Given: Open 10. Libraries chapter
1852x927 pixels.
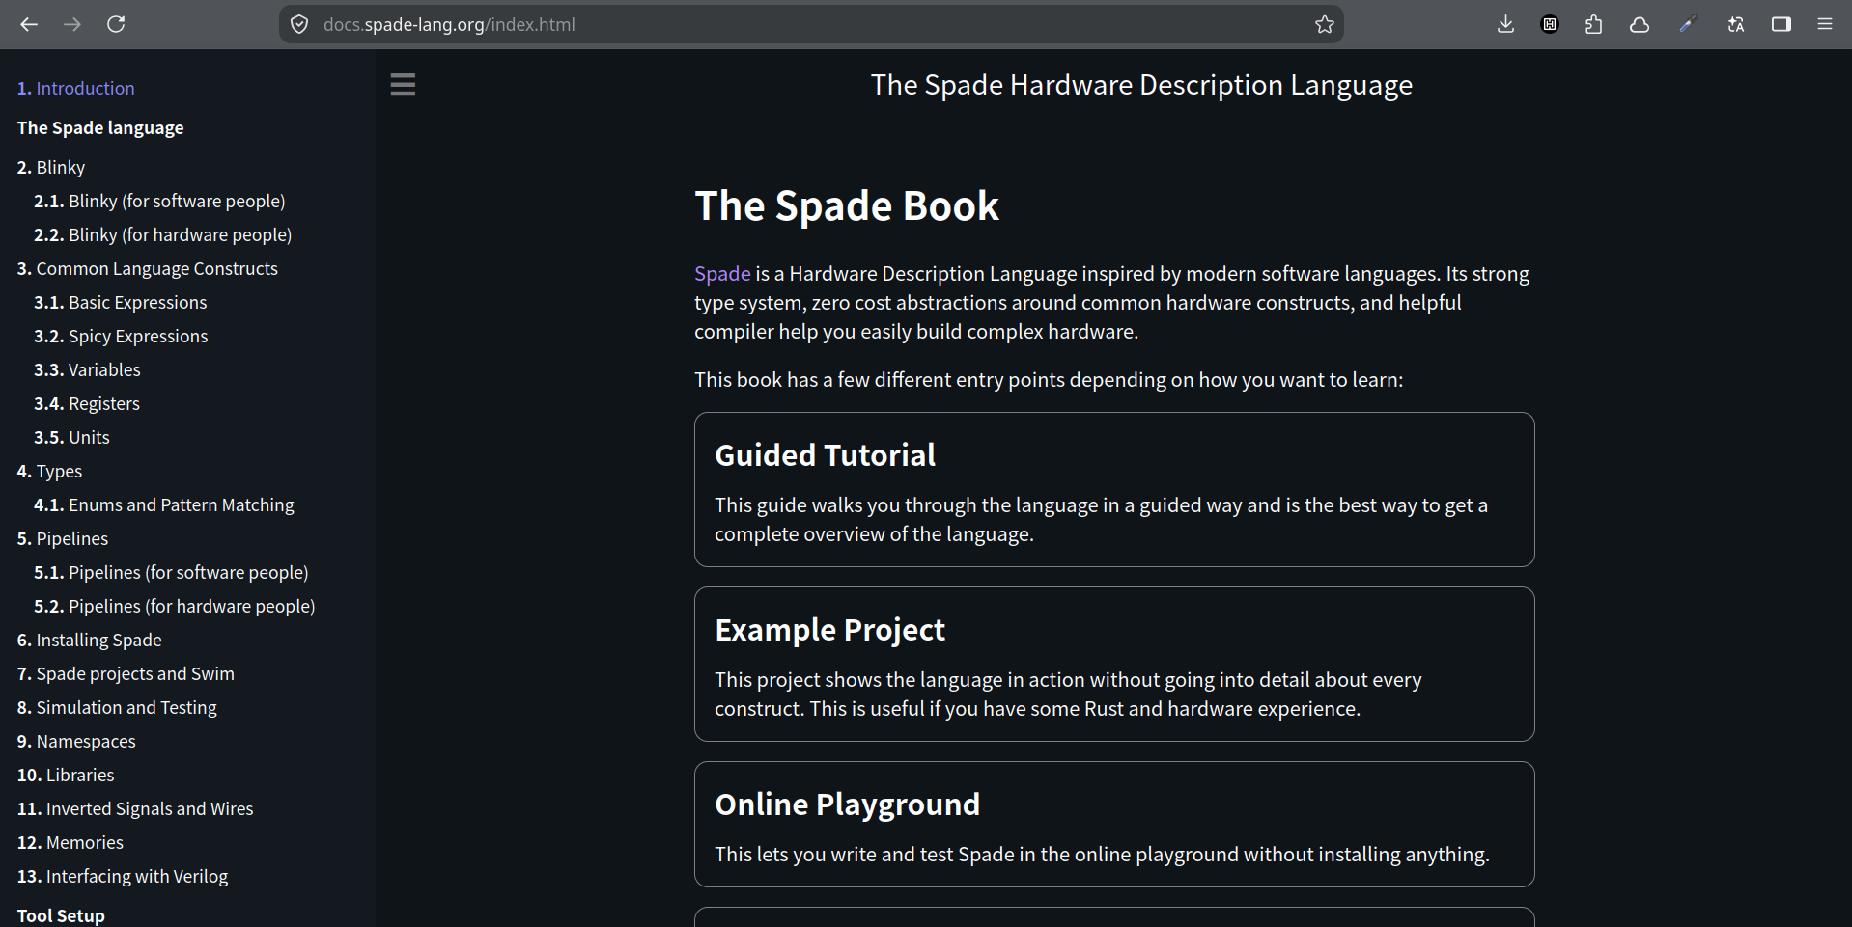Looking at the screenshot, I should click(66, 775).
